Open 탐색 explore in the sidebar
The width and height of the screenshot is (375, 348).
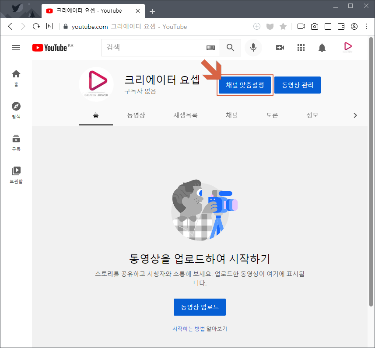[16, 111]
